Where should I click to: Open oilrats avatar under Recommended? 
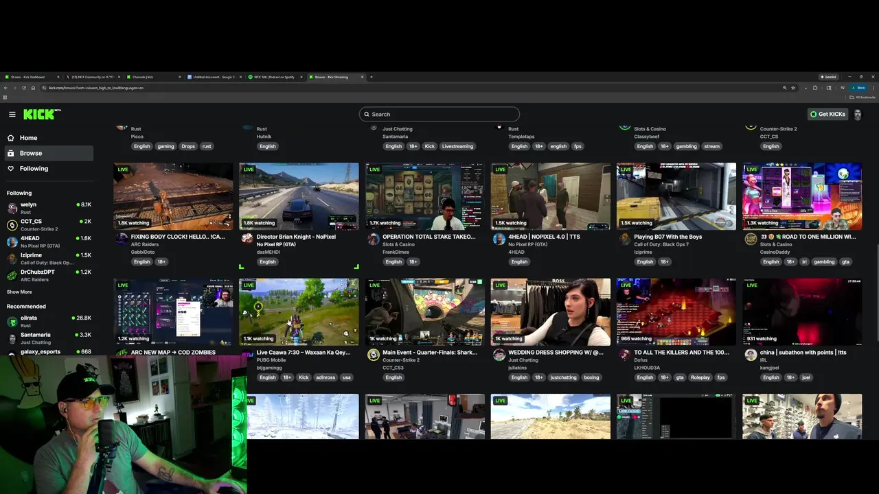(x=12, y=321)
